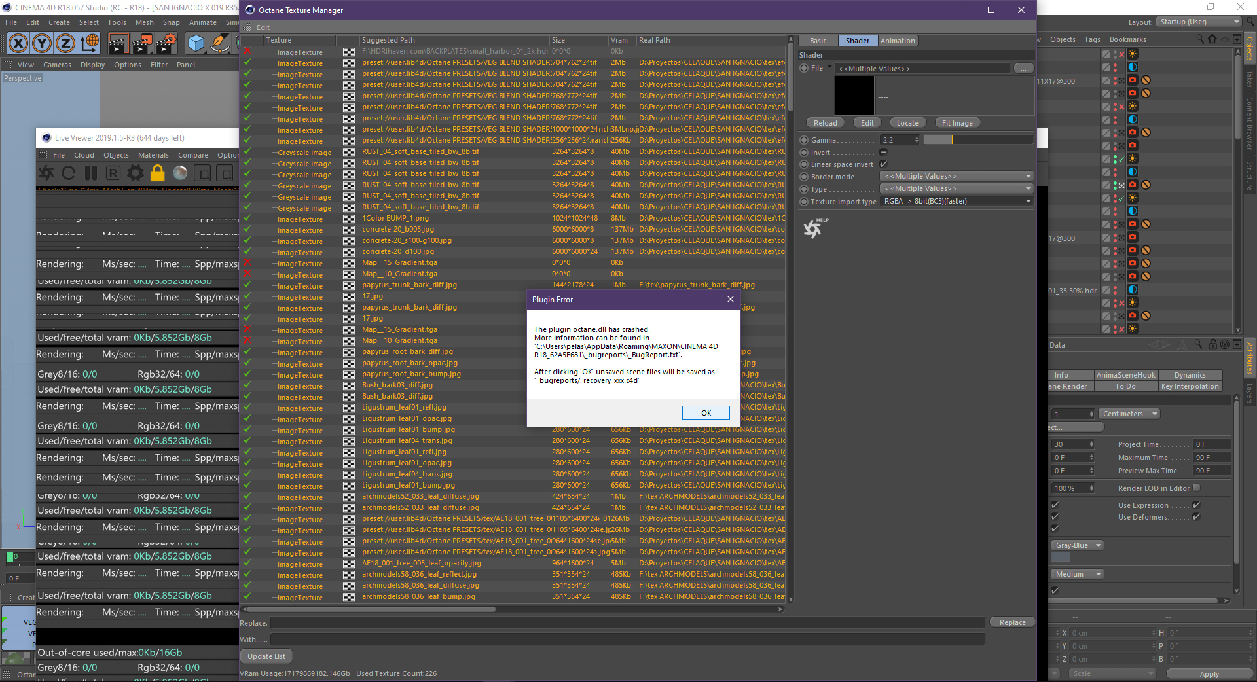This screenshot has width=1257, height=682.
Task: Open the Medium dropdown
Action: (1077, 574)
